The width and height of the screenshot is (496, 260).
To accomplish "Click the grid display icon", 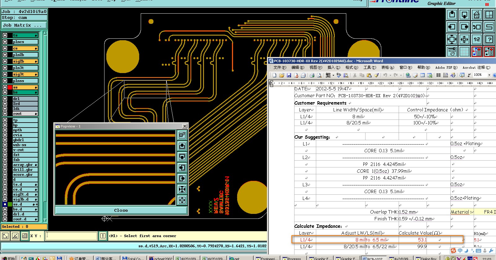I will 464,52.
